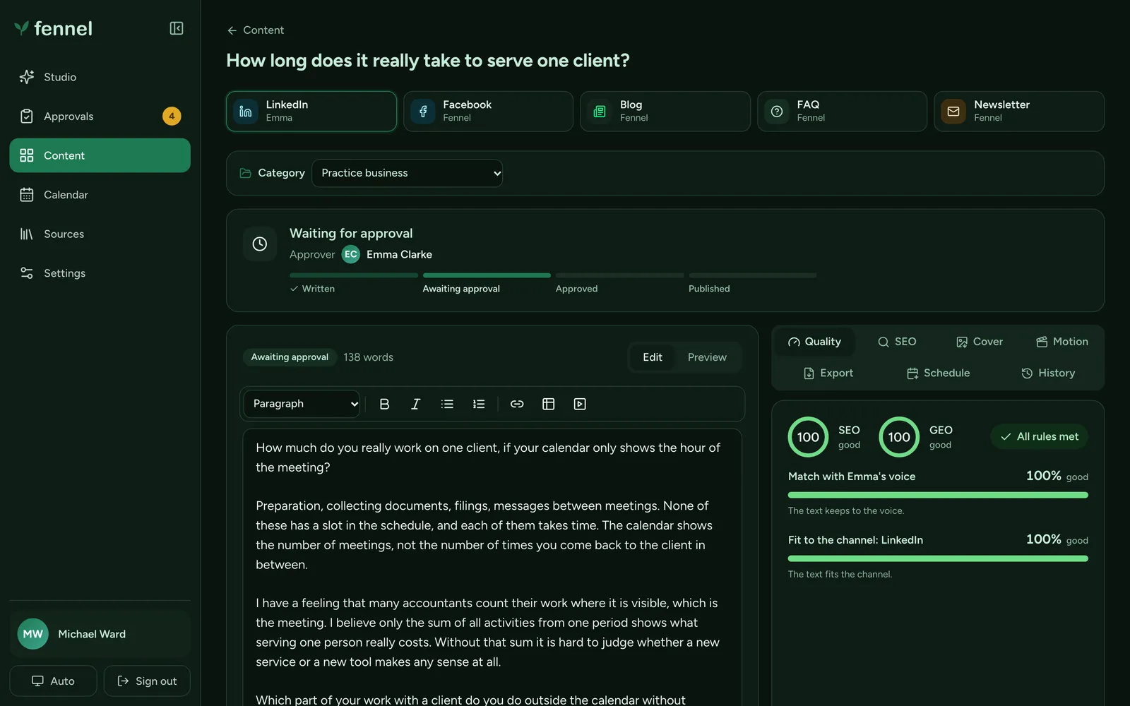Open Studio from the sidebar
This screenshot has width=1130, height=706.
100,77
